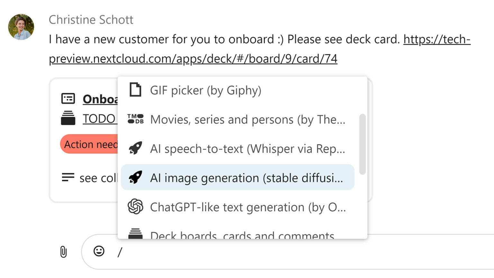Click the GIF picker document icon
Image resolution: width=494 pixels, height=278 pixels.
tap(135, 90)
